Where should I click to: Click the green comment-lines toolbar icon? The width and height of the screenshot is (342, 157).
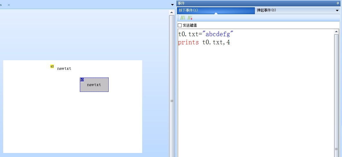click(183, 18)
